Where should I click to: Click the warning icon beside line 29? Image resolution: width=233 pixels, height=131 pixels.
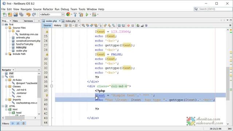[x=47, y=55]
